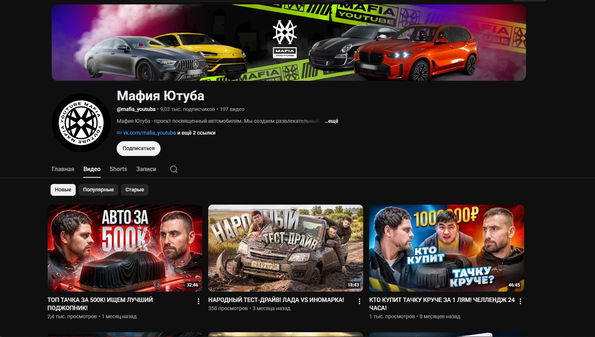Play the muddy Lada test-drive thumbnail
Viewport: 595px width, 337px height.
286,248
